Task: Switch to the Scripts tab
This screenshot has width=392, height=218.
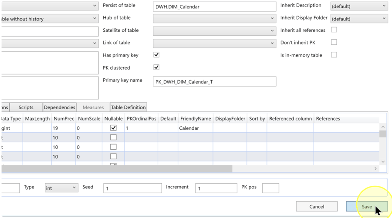Action: (x=26, y=107)
